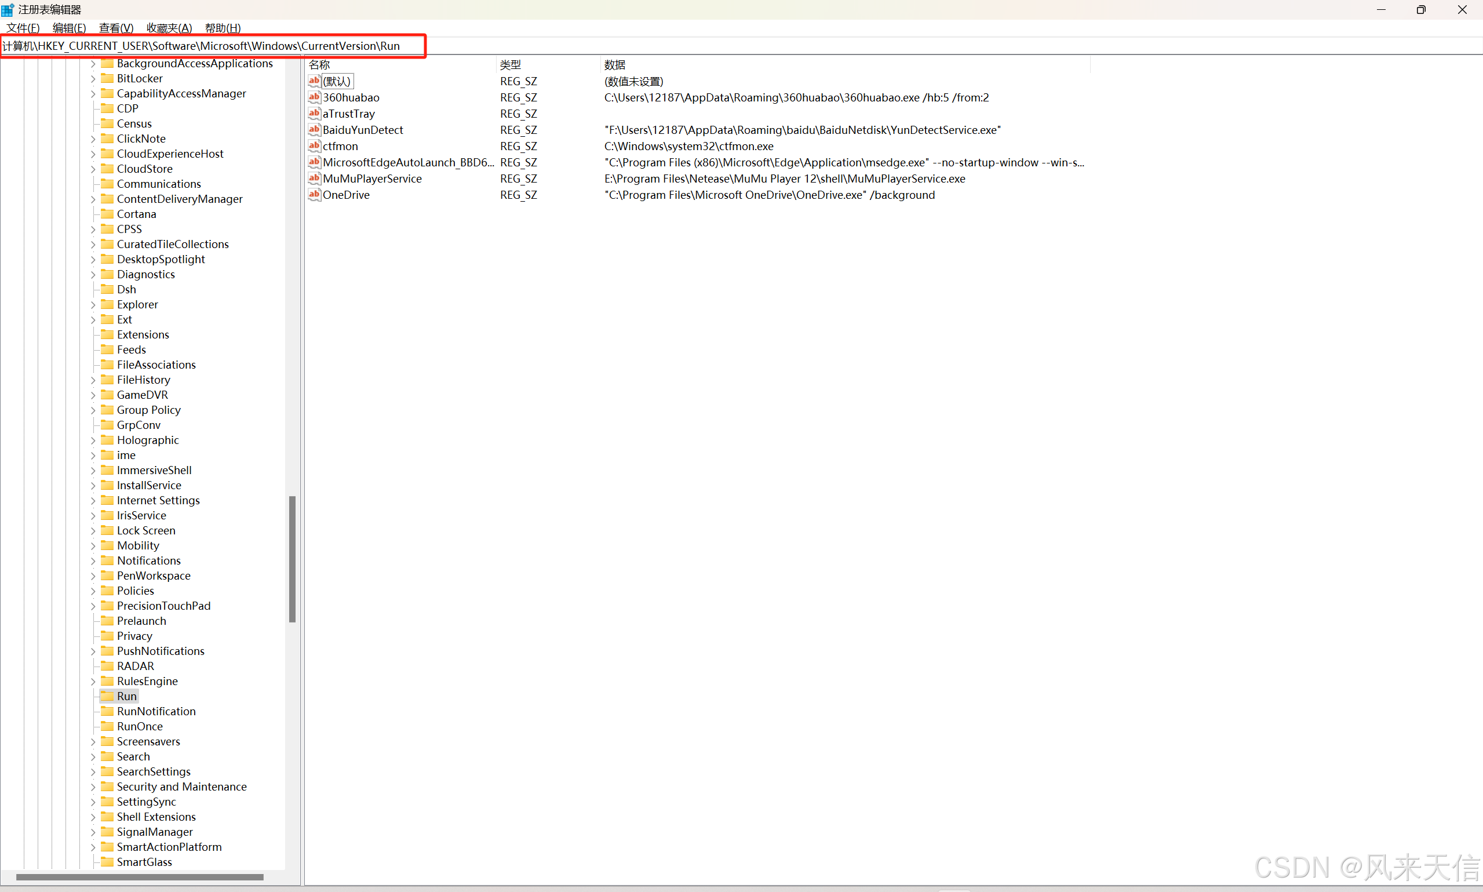The width and height of the screenshot is (1483, 892).
Task: Click the Run folder icon in tree
Action: (x=108, y=696)
